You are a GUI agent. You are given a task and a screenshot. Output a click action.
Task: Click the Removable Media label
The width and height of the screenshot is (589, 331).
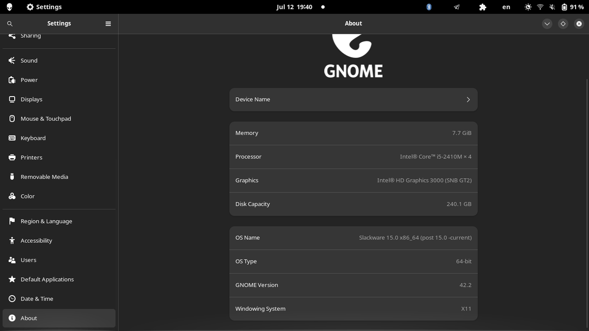pyautogui.click(x=44, y=177)
